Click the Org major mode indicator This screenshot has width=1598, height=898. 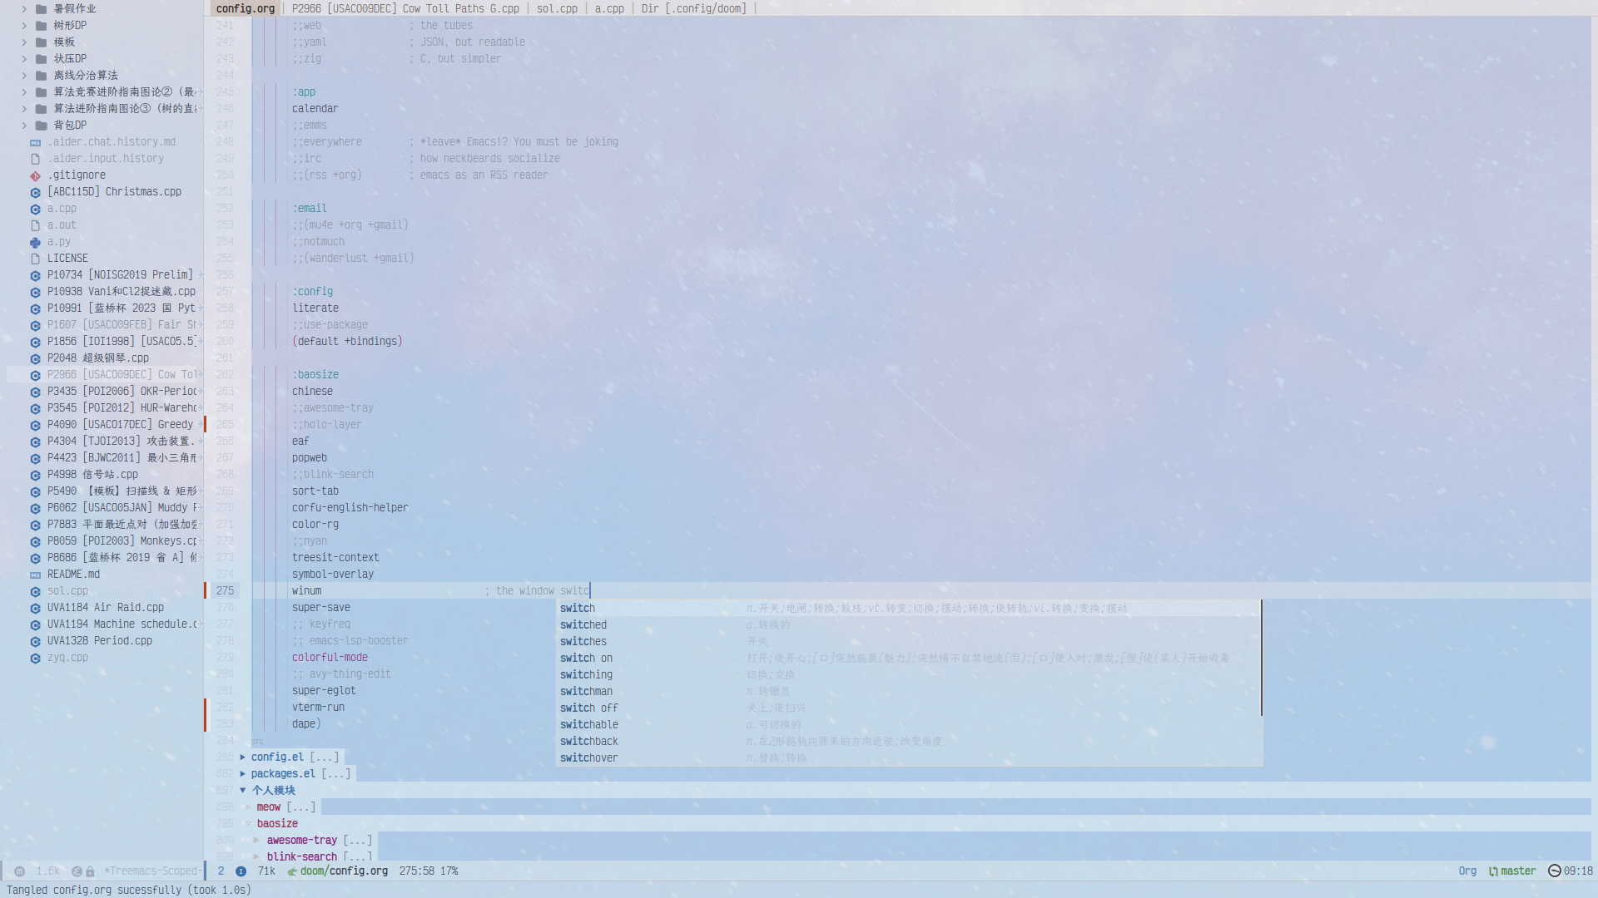click(1466, 871)
